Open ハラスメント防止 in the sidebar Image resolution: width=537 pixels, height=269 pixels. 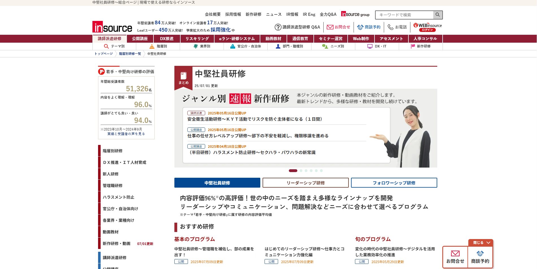(x=118, y=197)
